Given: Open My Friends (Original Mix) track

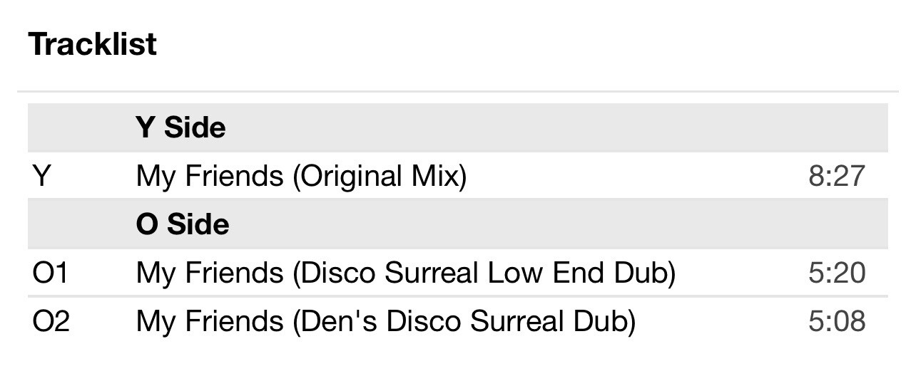Looking at the screenshot, I should pos(301,176).
